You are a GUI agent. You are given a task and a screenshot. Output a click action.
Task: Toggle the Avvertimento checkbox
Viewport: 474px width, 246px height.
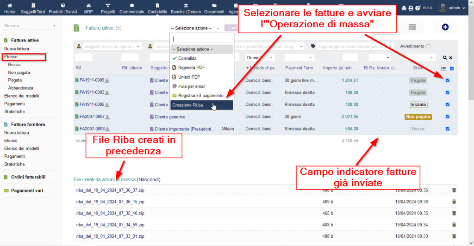(428, 46)
